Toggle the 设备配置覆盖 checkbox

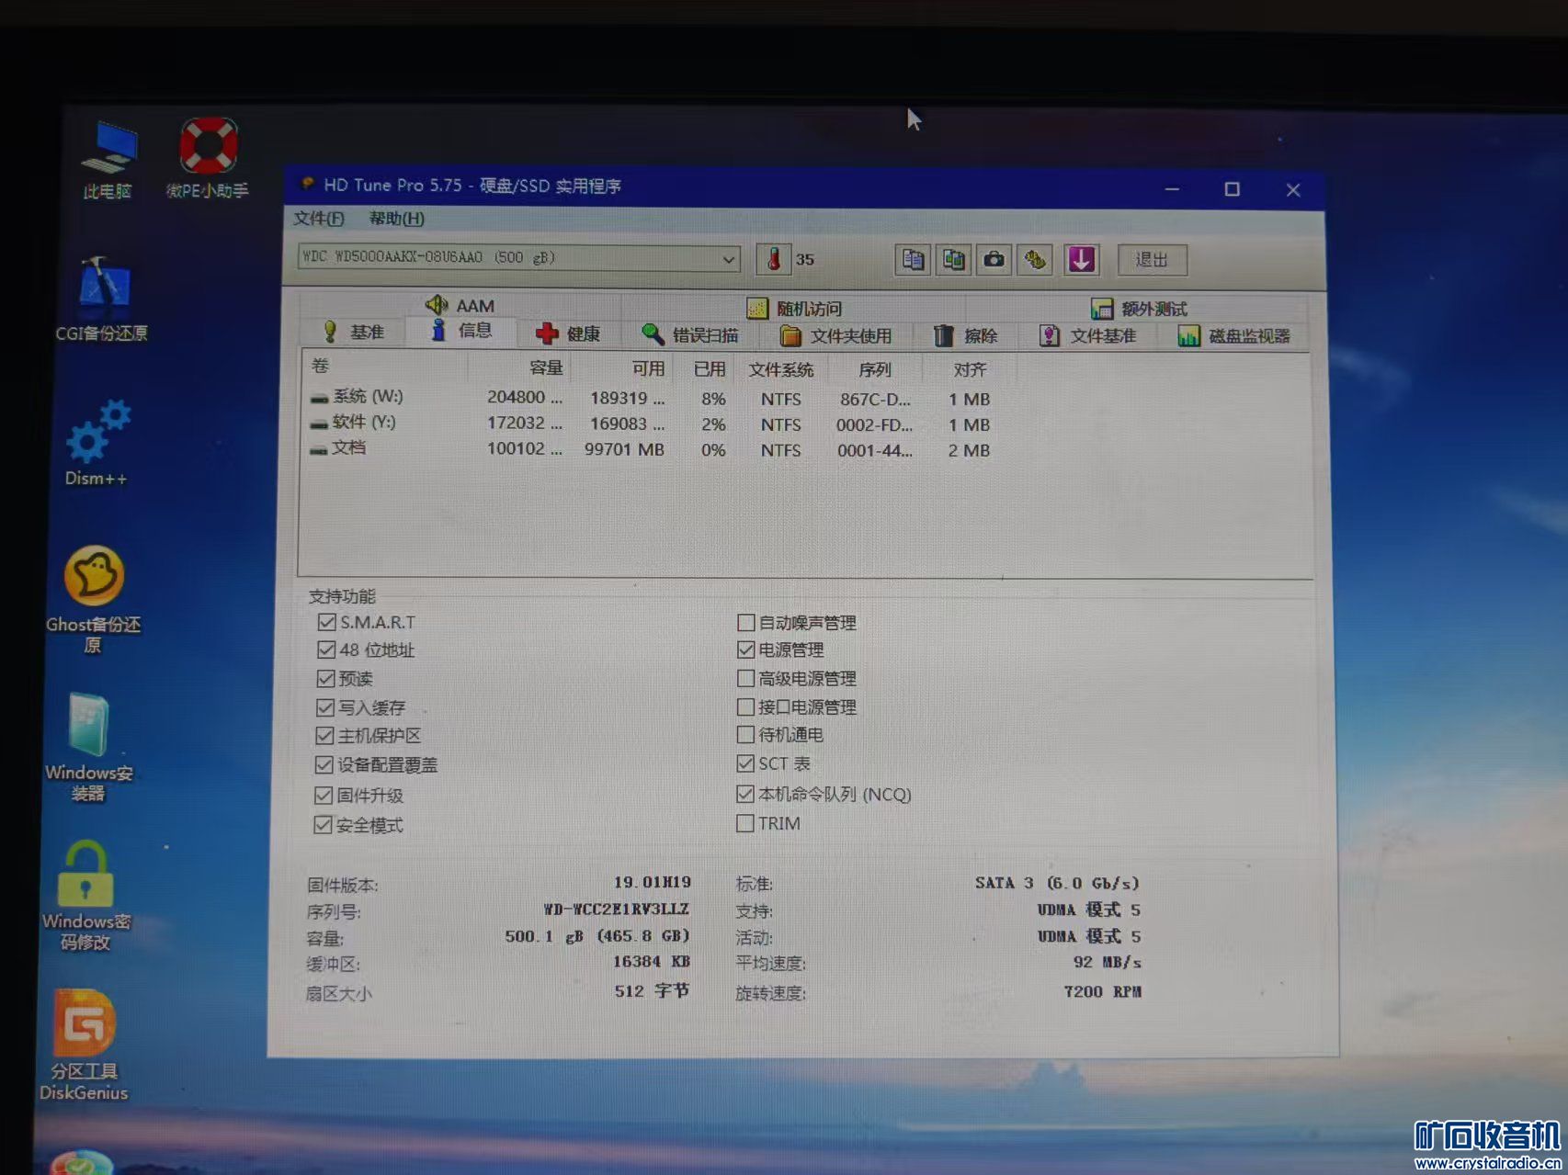pyautogui.click(x=324, y=764)
